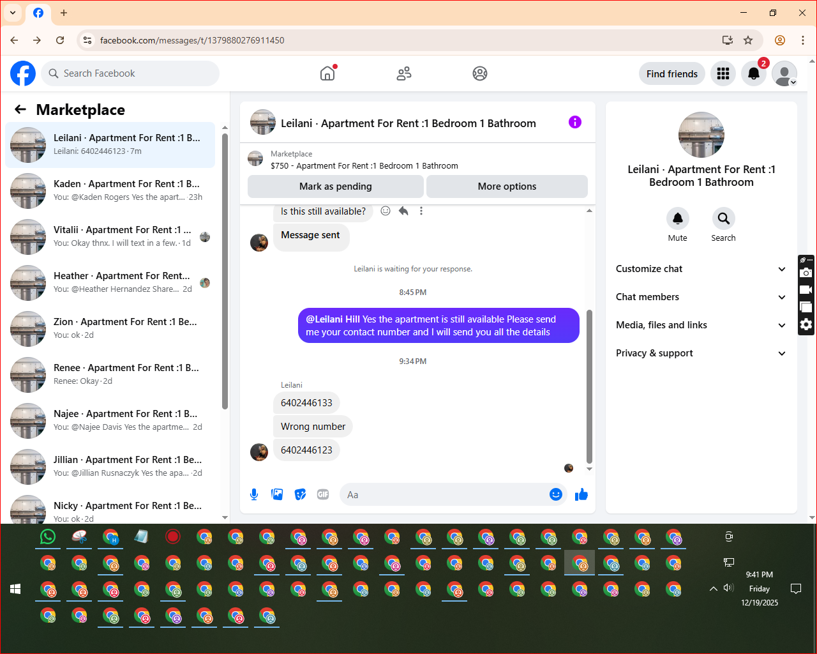Select the Facebook browser tab
Viewport: 817px width, 654px height.
click(x=38, y=13)
